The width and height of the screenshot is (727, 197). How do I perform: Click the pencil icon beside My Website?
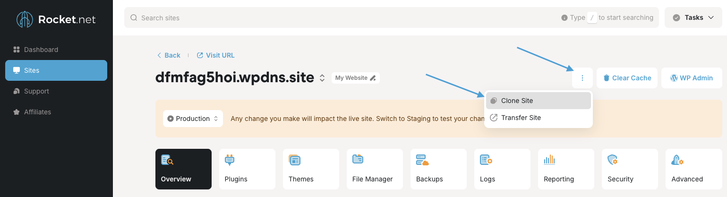[373, 78]
